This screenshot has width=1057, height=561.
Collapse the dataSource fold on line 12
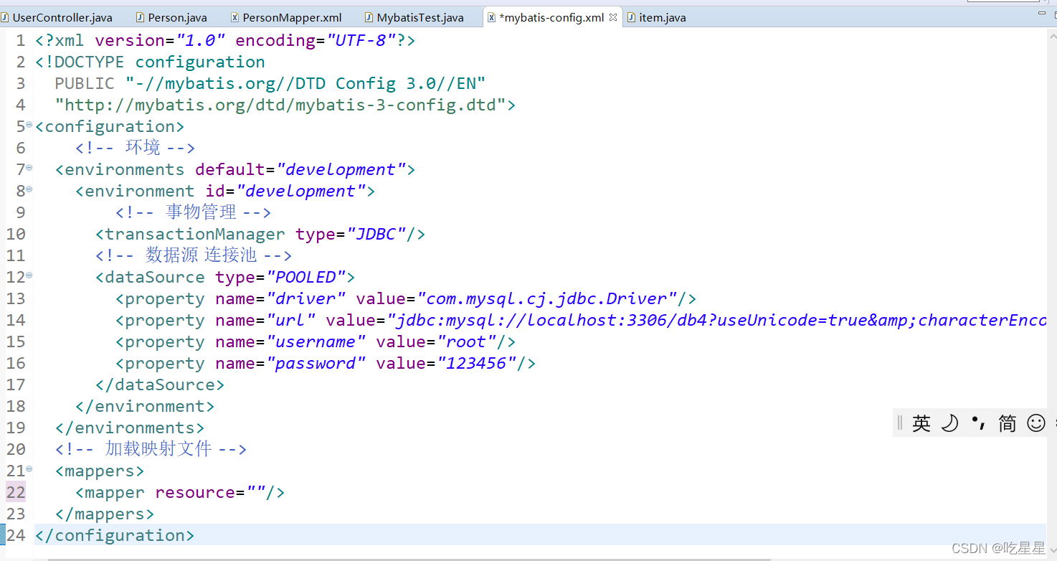coord(29,275)
